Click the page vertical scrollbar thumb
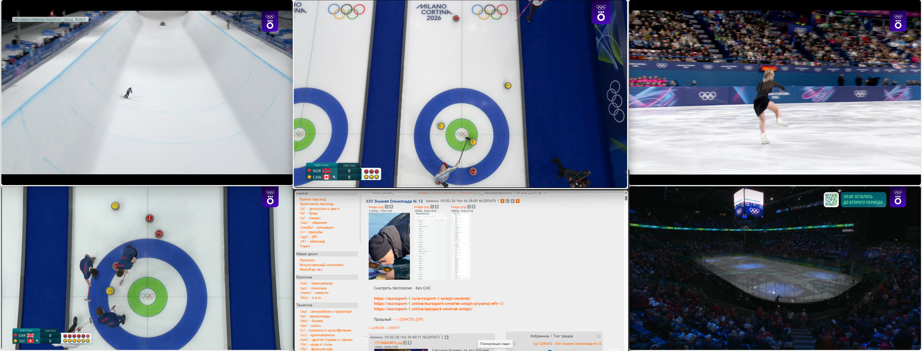 626,198
